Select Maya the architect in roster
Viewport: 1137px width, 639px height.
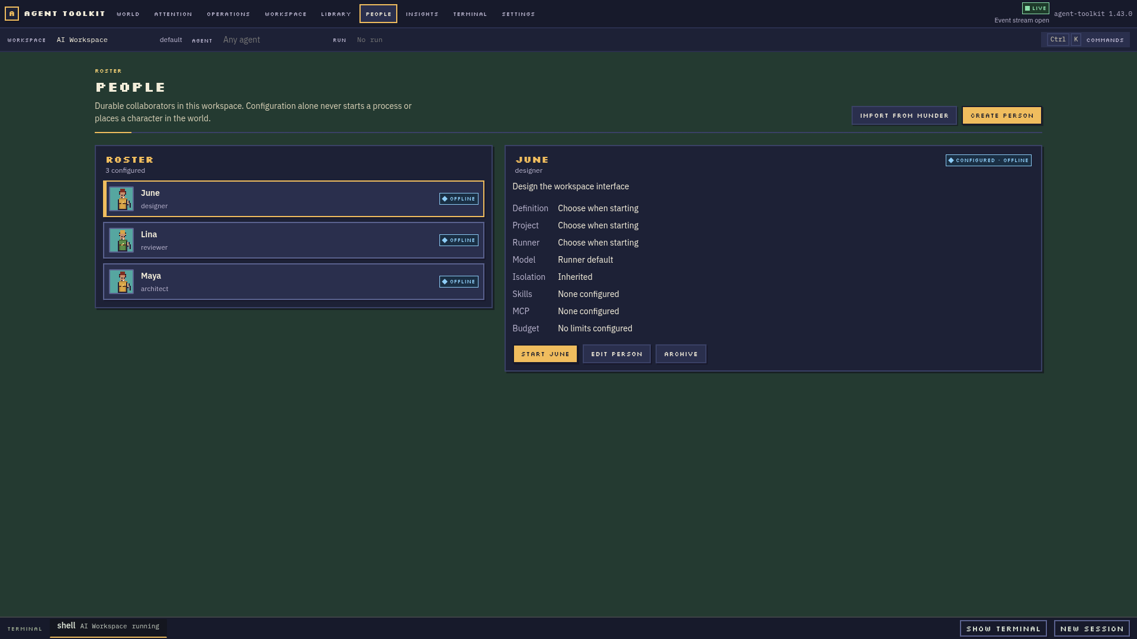294,282
